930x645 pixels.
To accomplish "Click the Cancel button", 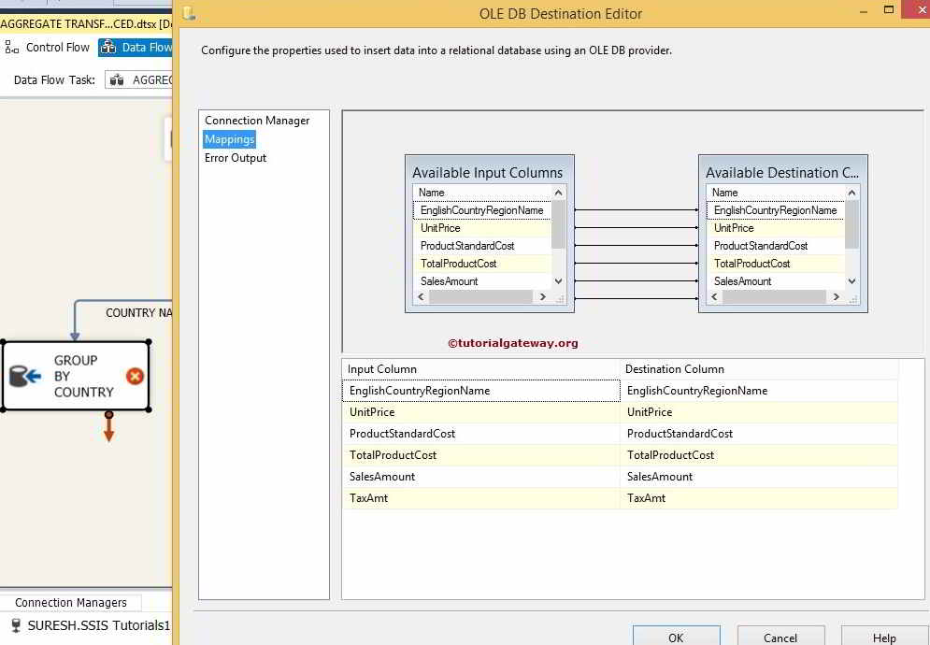I will tap(780, 637).
